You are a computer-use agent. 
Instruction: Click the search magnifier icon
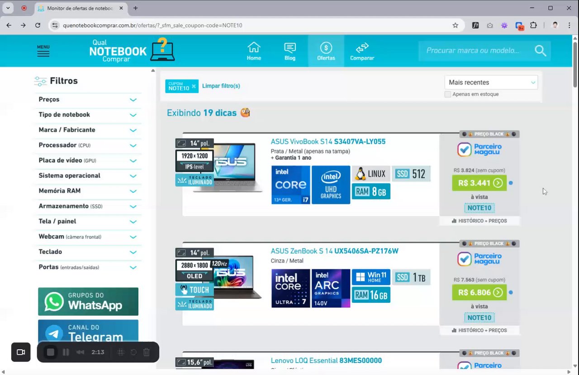pos(541,51)
